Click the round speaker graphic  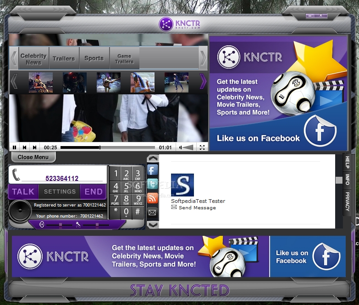20,211
